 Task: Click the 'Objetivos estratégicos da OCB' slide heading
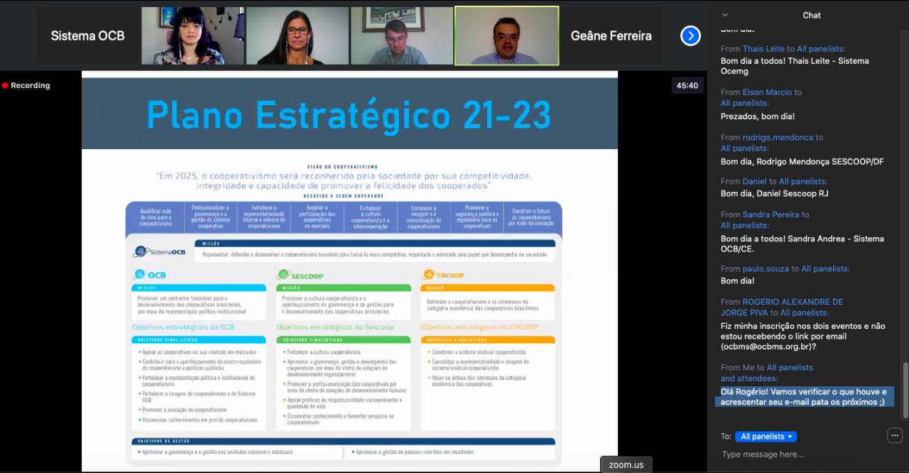[x=183, y=327]
